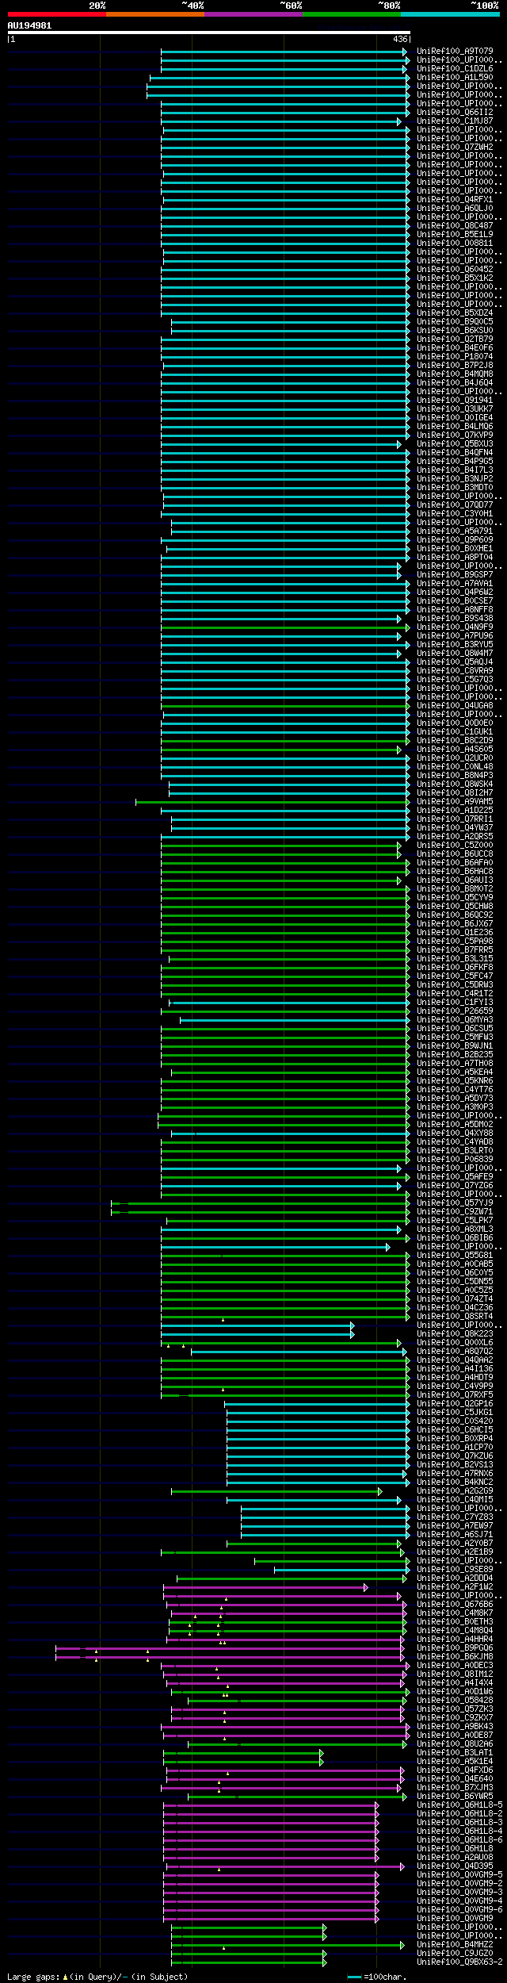
Task: Click the purple ~60% identity legend segment
Action: pyautogui.click(x=253, y=14)
